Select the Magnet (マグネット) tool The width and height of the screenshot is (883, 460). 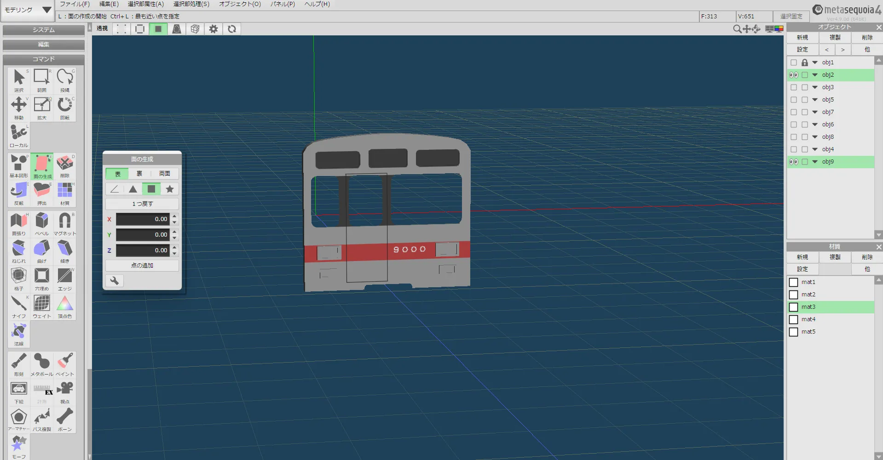[65, 223]
